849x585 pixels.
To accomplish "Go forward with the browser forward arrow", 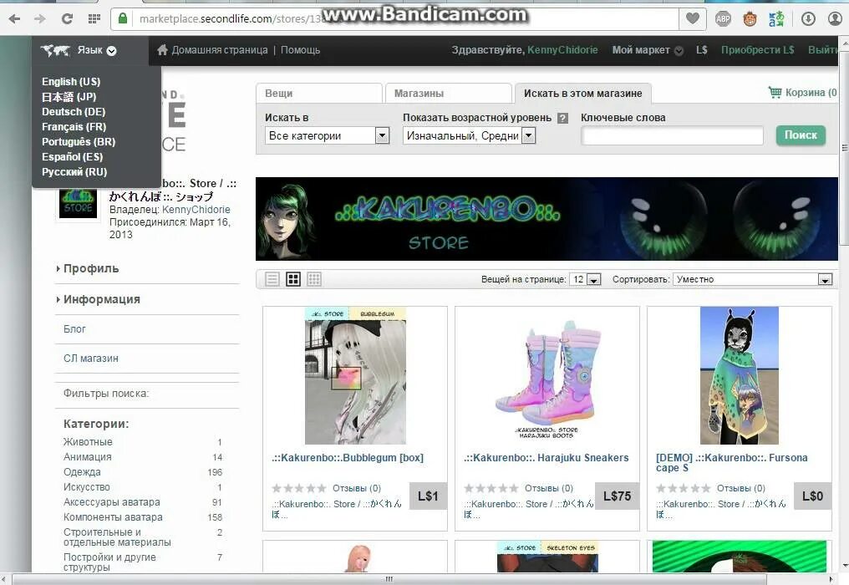I will [x=40, y=19].
